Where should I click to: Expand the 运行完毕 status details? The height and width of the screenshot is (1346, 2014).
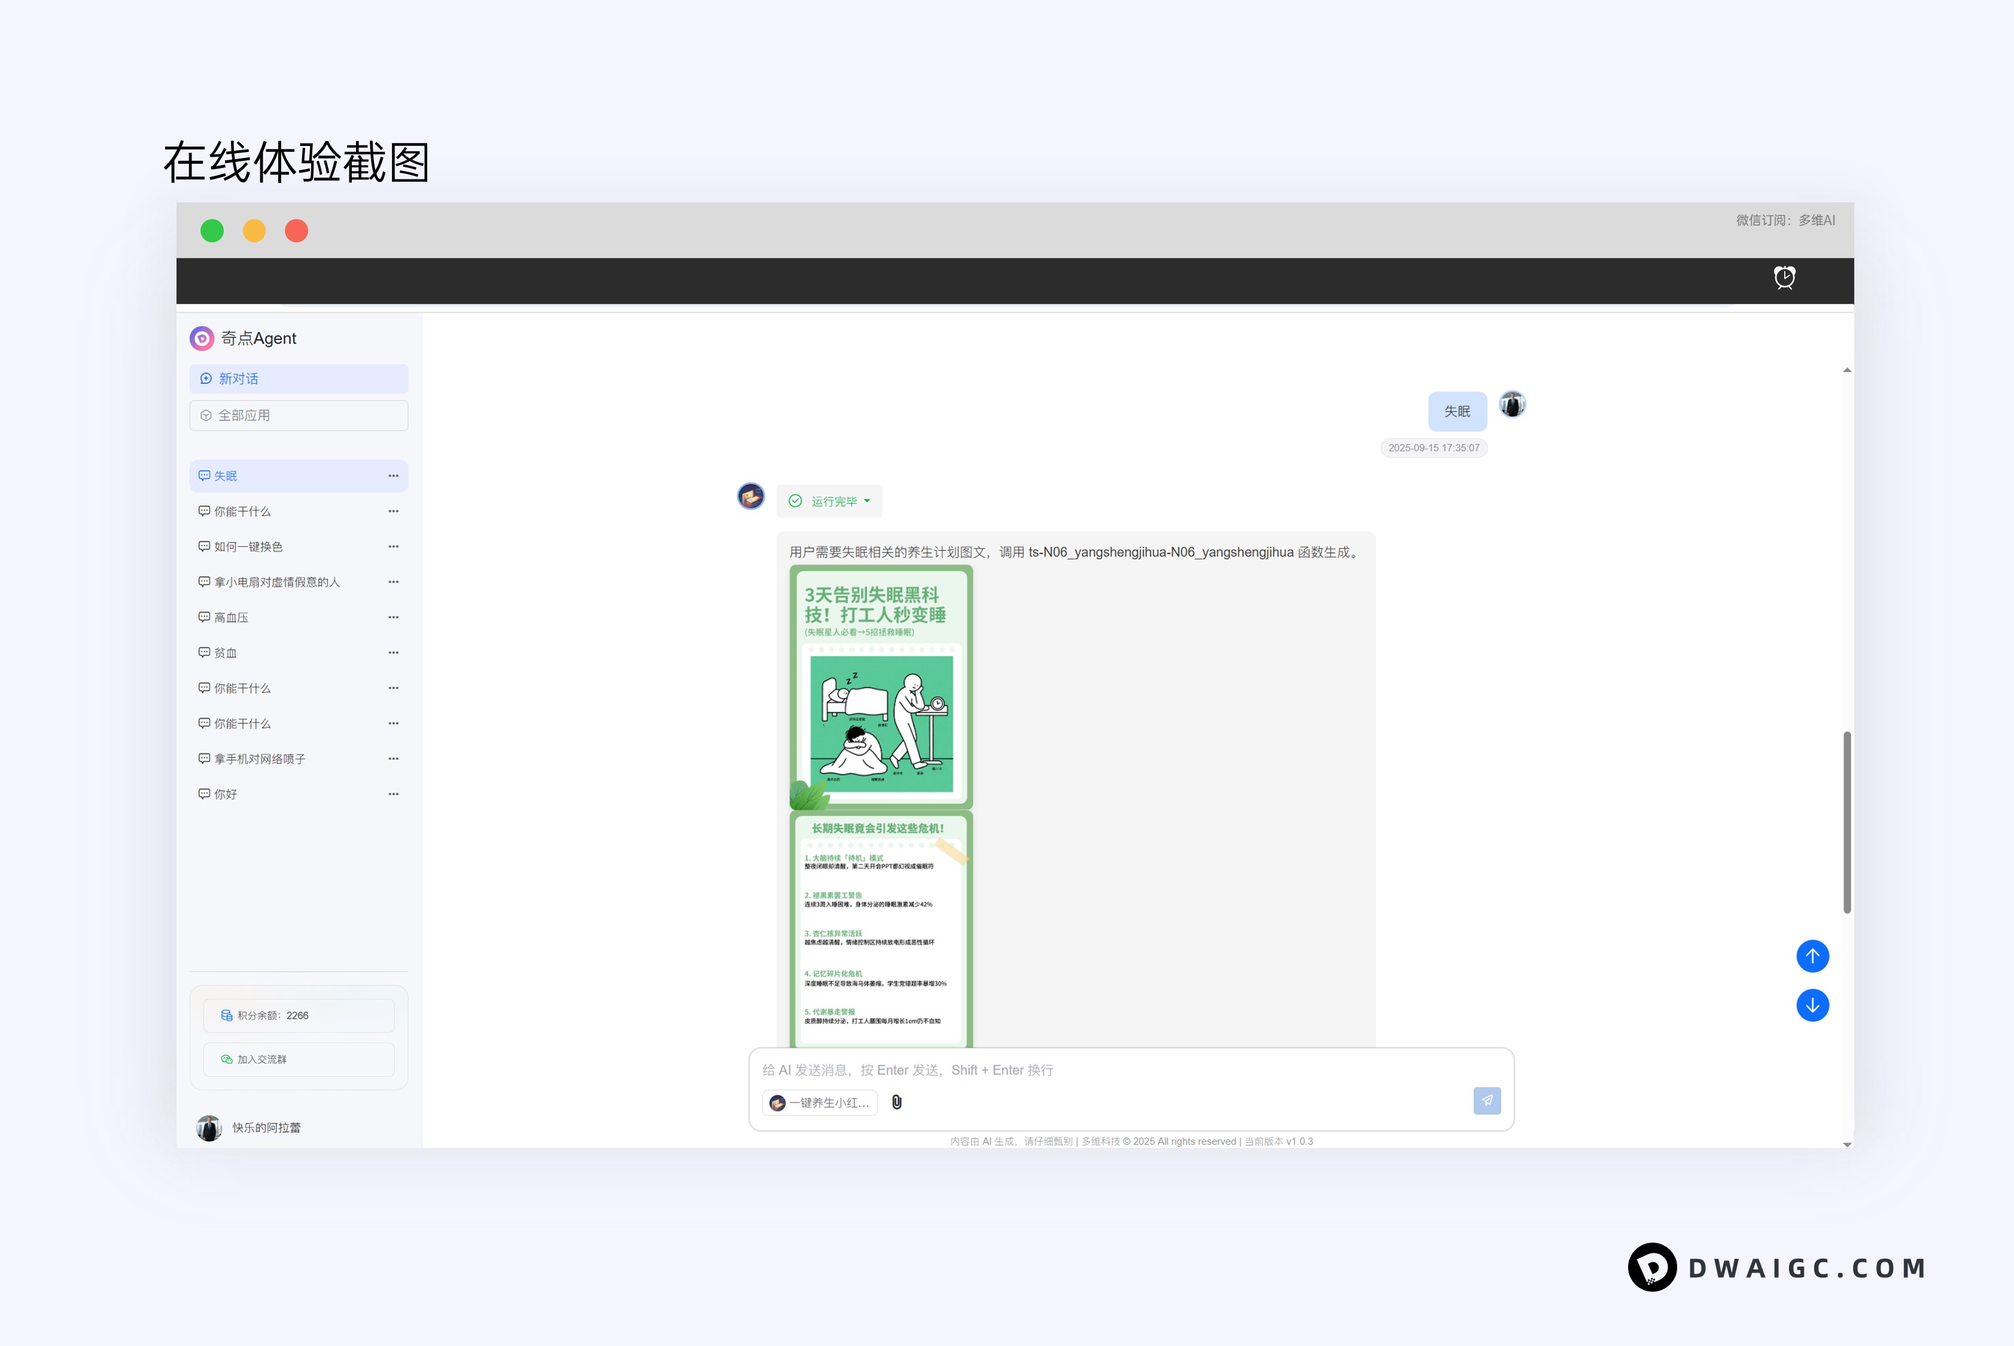(867, 501)
